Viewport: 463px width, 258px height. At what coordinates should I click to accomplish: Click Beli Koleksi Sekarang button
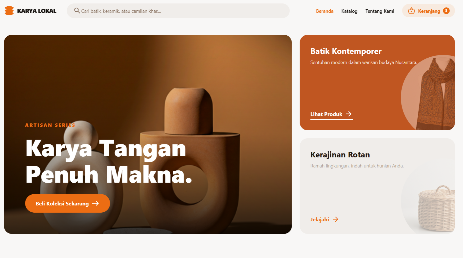pos(68,203)
